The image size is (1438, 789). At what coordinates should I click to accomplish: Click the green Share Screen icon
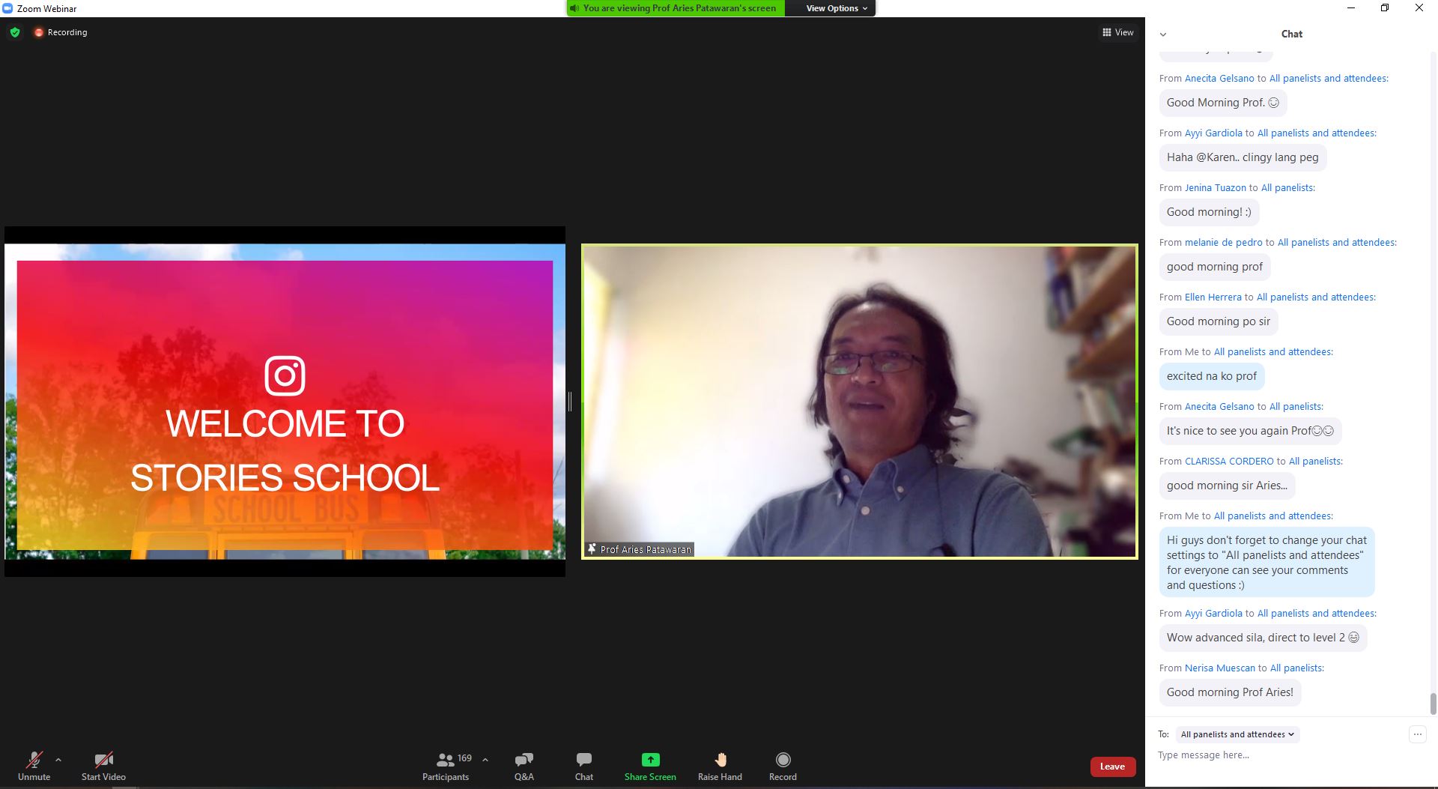tap(650, 760)
